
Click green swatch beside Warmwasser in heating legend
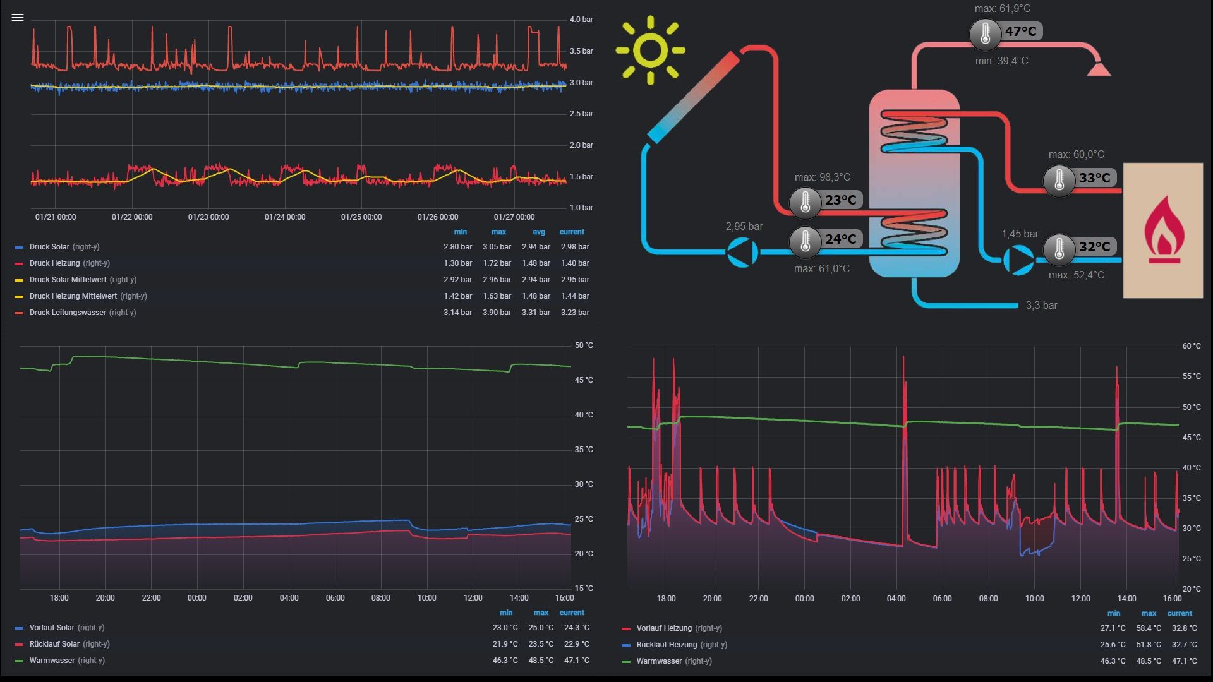[x=626, y=662]
